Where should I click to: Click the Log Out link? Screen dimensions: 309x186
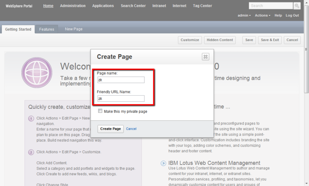[x=292, y=15]
